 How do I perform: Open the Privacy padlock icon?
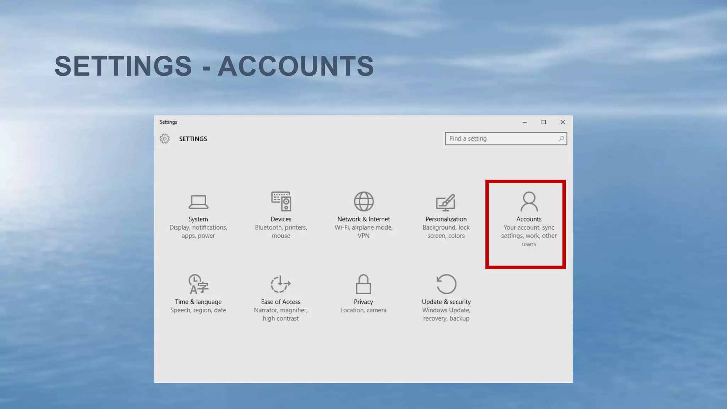click(363, 284)
